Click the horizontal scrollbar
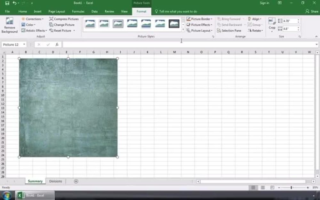 (253, 181)
